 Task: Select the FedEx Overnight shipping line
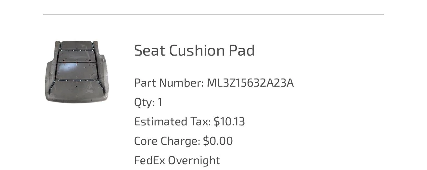177,160
